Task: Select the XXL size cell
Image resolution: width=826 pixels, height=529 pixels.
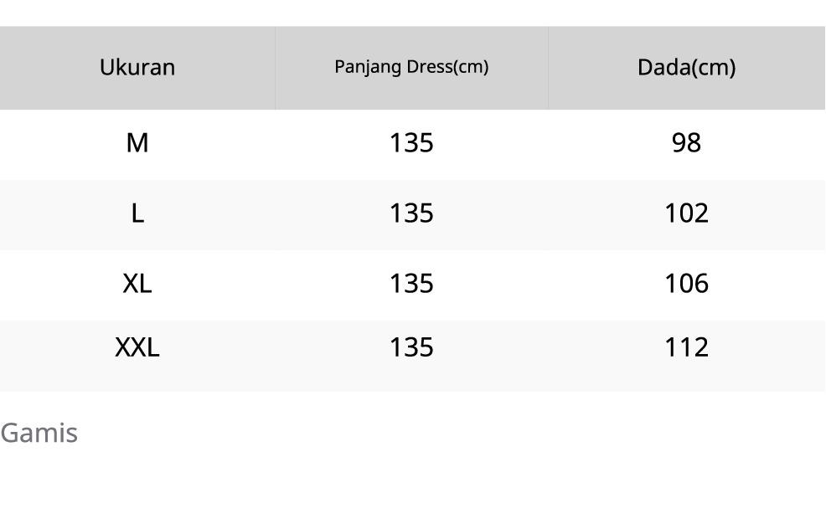Action: pos(137,347)
